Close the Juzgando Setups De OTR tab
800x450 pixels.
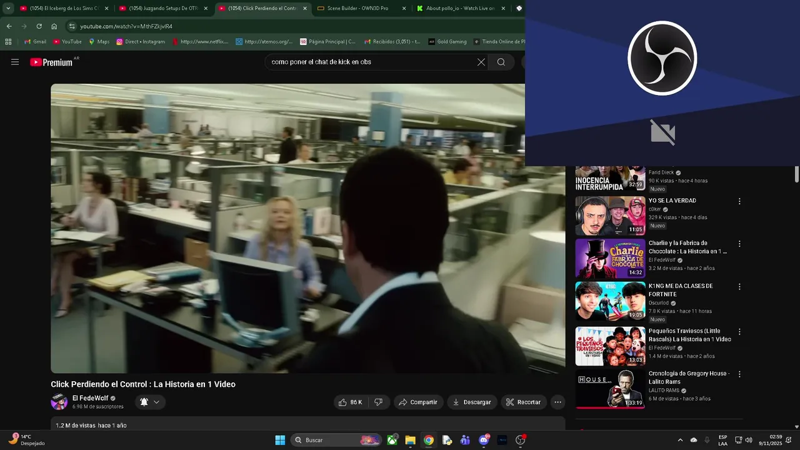pyautogui.click(x=206, y=8)
